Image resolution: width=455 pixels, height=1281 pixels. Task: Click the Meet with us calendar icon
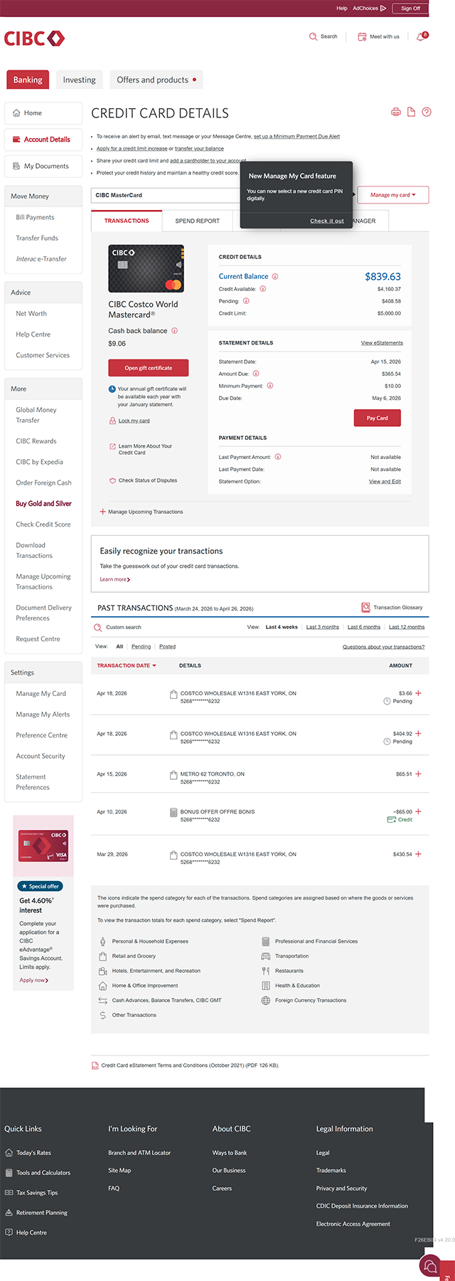[362, 36]
